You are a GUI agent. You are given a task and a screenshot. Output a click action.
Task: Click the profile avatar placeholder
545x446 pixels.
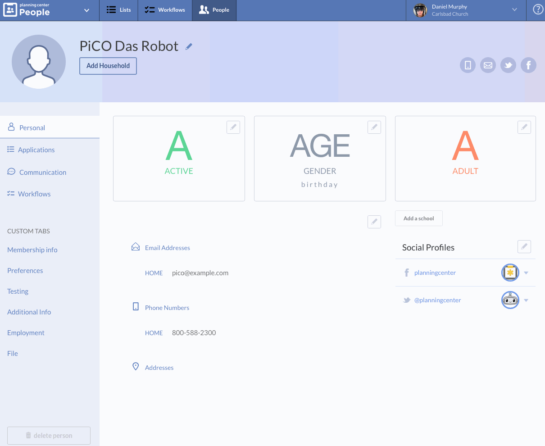(x=39, y=62)
